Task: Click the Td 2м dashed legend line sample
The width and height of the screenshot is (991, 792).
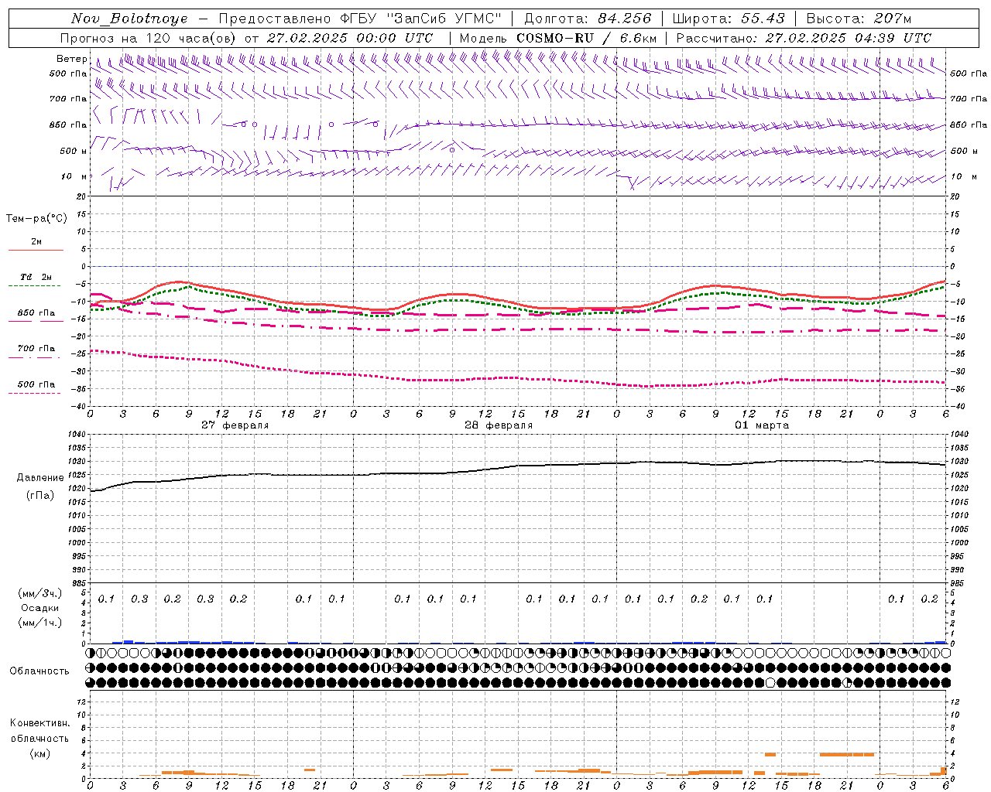Action: [x=34, y=285]
